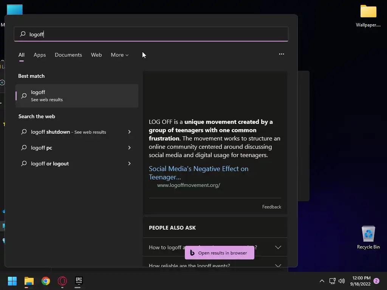
Task: Switch to the Web filter tab
Action: pyautogui.click(x=96, y=55)
